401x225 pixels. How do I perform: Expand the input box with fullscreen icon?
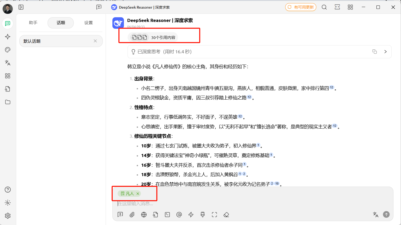214,215
